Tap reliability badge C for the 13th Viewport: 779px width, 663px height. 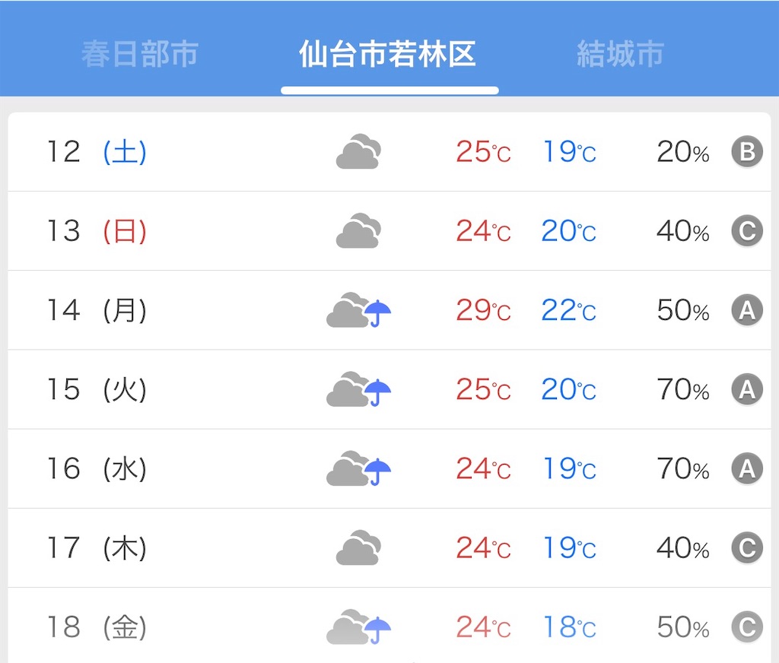click(x=747, y=231)
